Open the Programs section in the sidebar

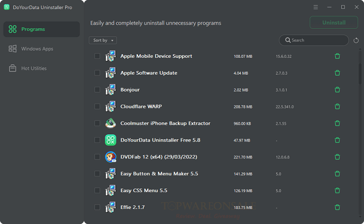41,29
